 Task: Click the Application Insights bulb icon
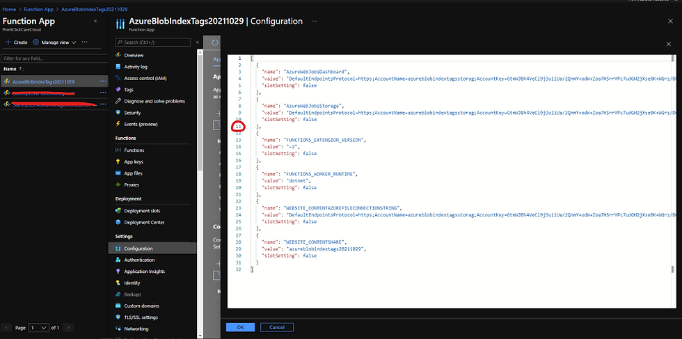point(118,271)
